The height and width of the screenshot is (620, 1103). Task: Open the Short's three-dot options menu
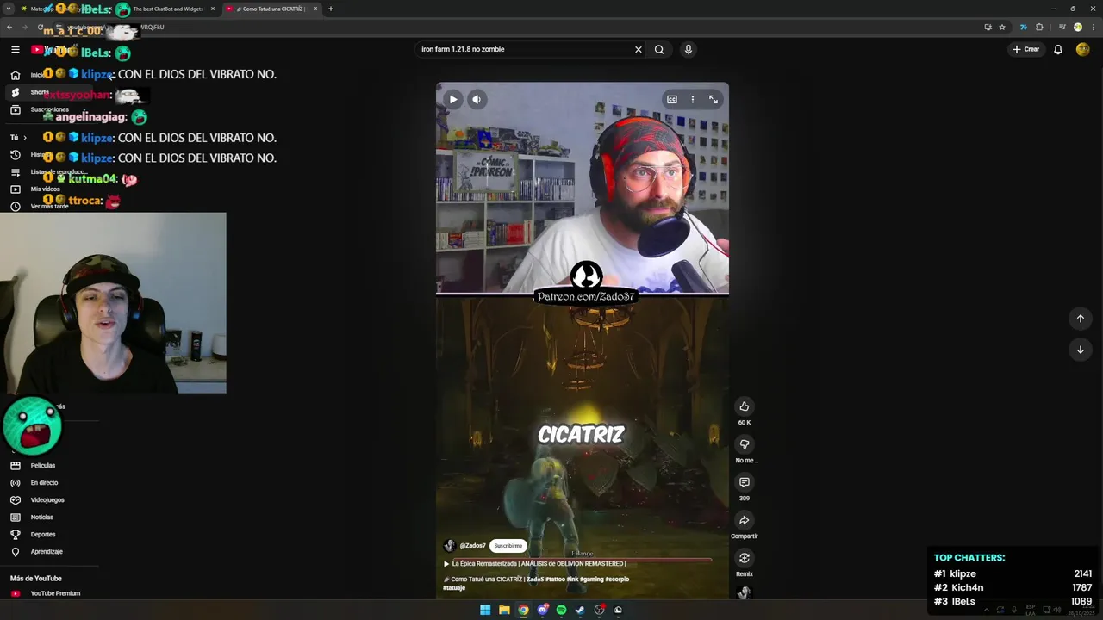coord(692,99)
